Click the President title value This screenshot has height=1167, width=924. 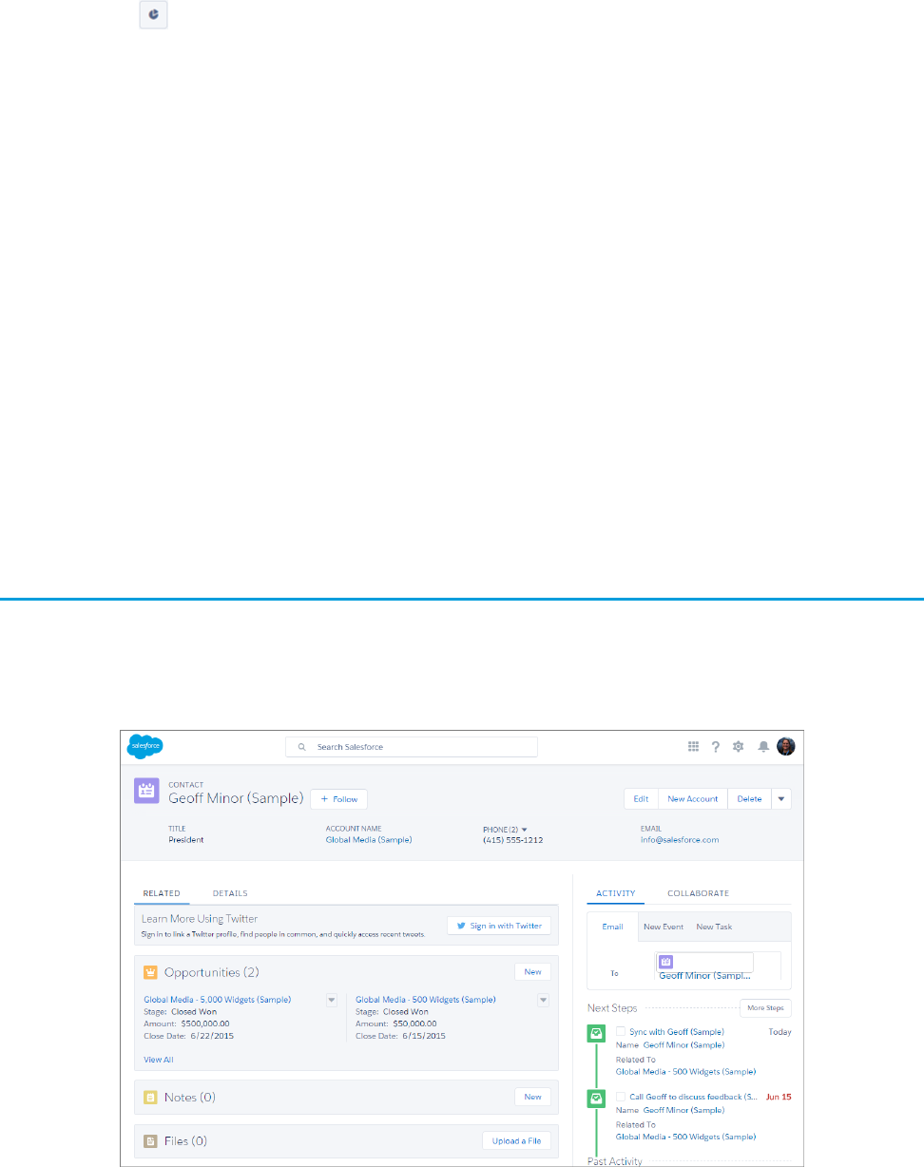click(x=185, y=840)
